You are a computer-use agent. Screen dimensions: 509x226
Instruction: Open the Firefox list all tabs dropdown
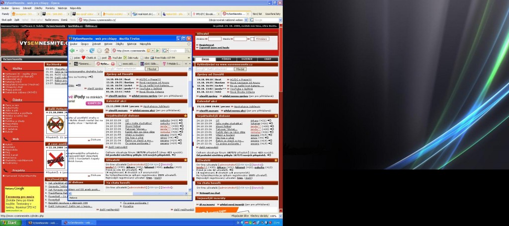click(x=189, y=64)
